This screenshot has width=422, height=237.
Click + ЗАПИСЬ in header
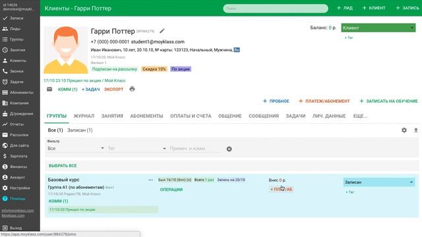click(407, 8)
